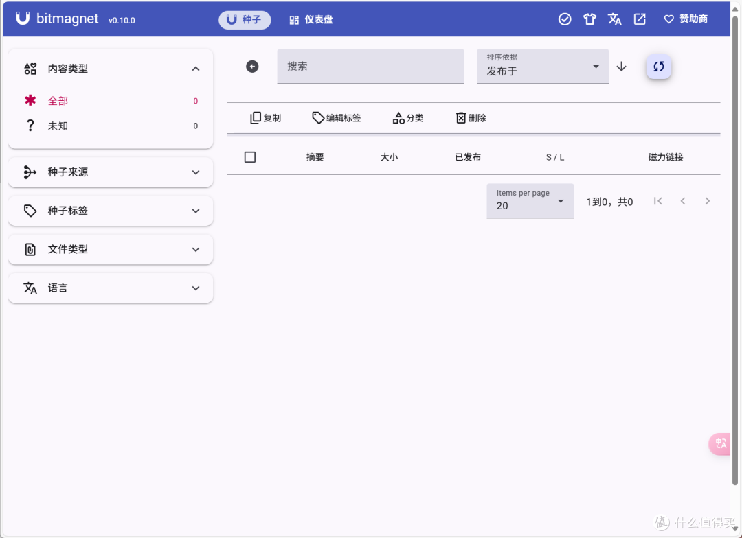The width and height of the screenshot is (742, 538).
Task: Go to next page arrow
Action: pyautogui.click(x=708, y=201)
